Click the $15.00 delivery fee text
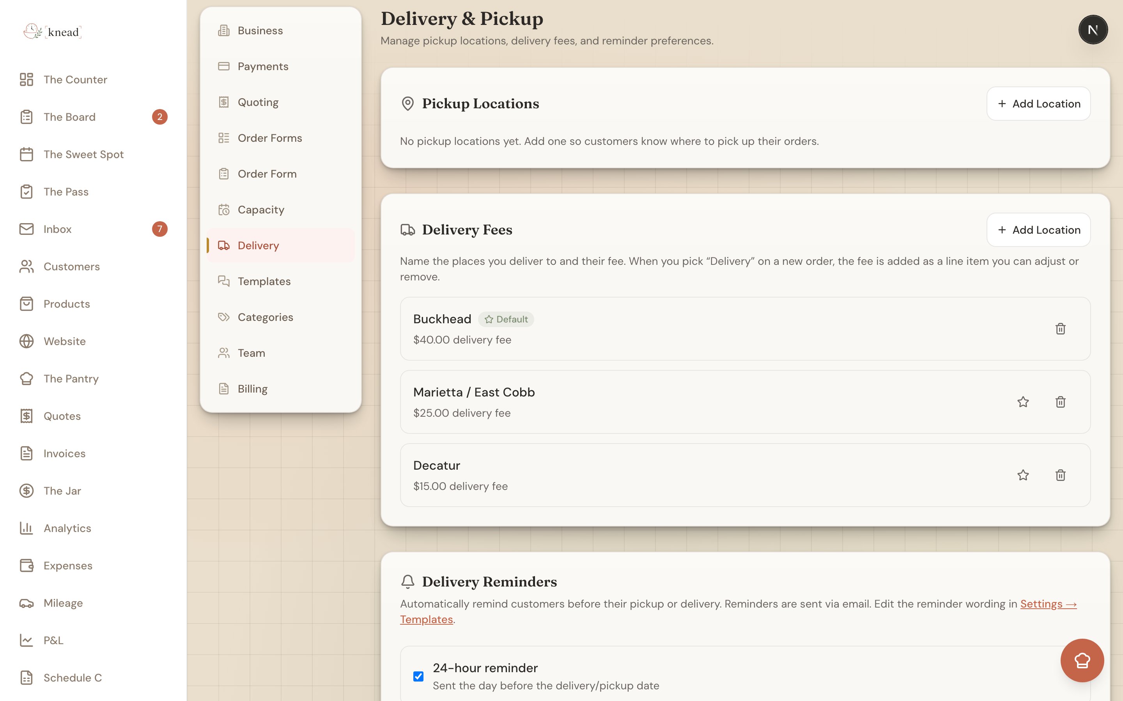Image resolution: width=1123 pixels, height=701 pixels. pyautogui.click(x=461, y=486)
